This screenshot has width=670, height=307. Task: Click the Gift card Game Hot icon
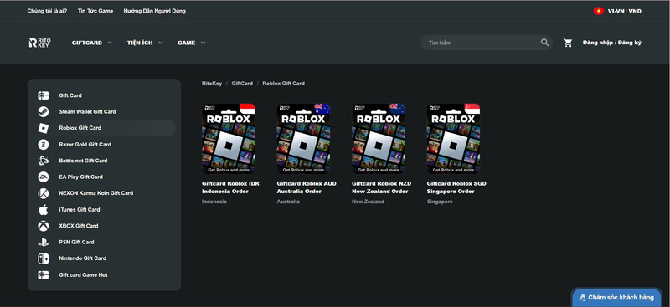click(x=44, y=275)
